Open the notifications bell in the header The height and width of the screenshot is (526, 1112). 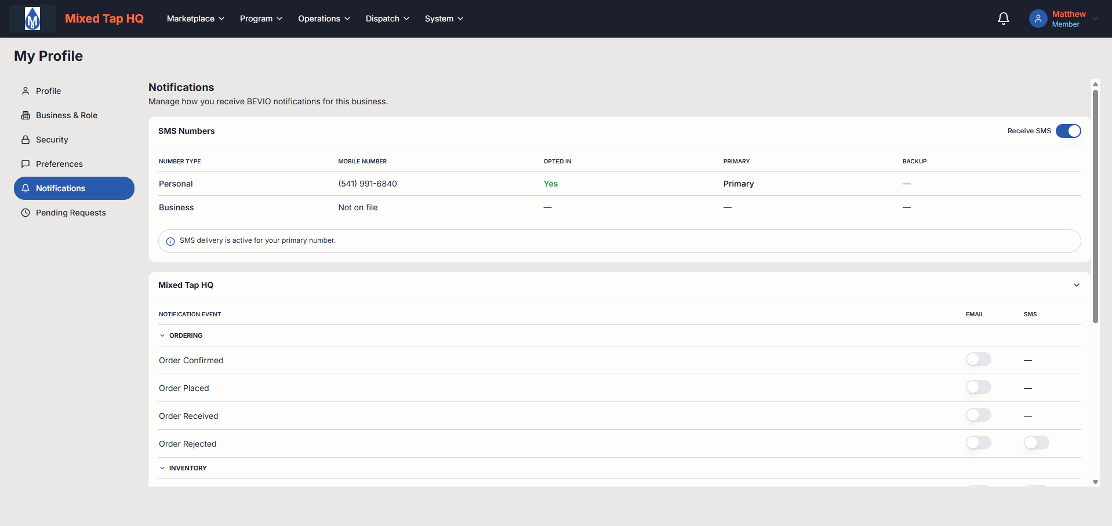pyautogui.click(x=1003, y=19)
